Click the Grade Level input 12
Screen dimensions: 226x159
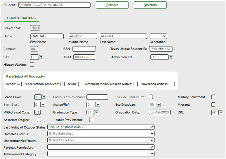pyautogui.click(x=38, y=97)
